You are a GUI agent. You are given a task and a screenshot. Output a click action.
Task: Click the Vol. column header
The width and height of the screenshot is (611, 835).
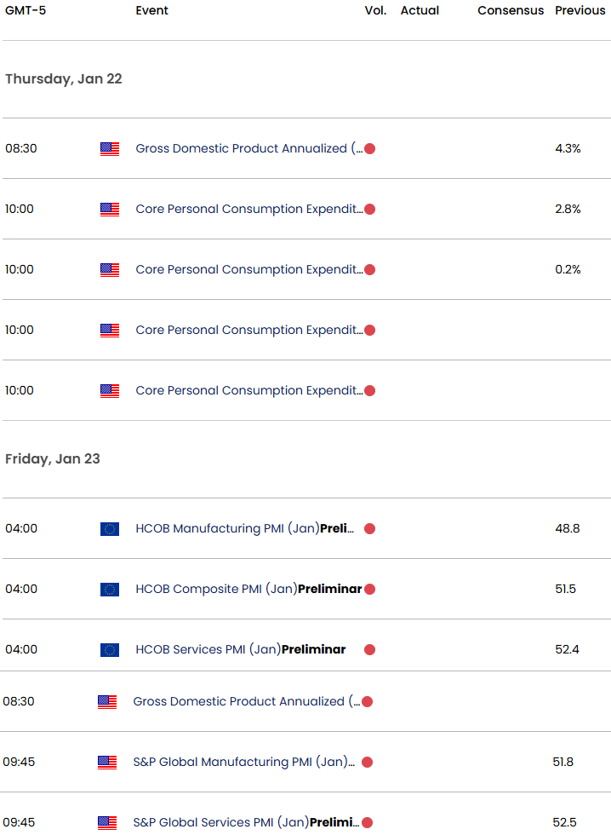[x=375, y=10]
